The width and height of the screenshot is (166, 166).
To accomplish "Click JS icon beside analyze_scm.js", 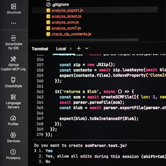I will click(x=48, y=22).
